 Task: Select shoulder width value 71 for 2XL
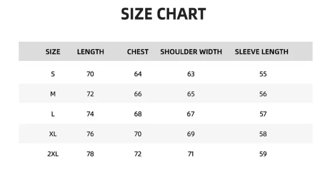191,154
